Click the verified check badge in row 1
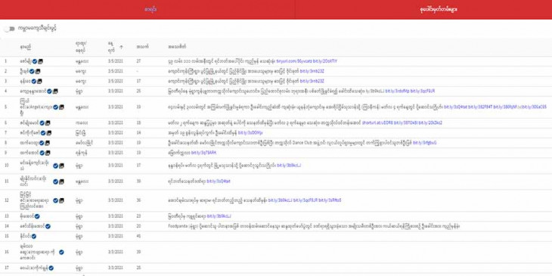Image resolution: width=552 pixels, height=276 pixels. coord(35,61)
